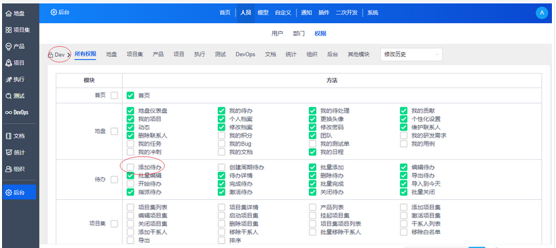Switch to the 部门 tab

tap(299, 34)
